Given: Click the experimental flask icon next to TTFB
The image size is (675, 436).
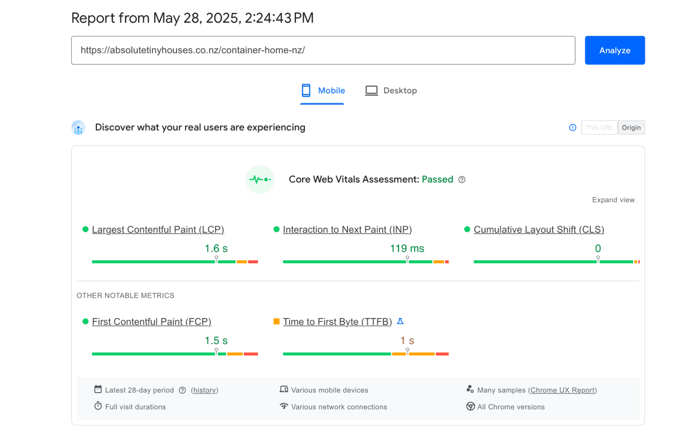Looking at the screenshot, I should tap(400, 321).
